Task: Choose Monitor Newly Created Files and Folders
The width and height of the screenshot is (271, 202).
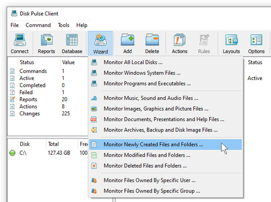Action: tap(165, 145)
